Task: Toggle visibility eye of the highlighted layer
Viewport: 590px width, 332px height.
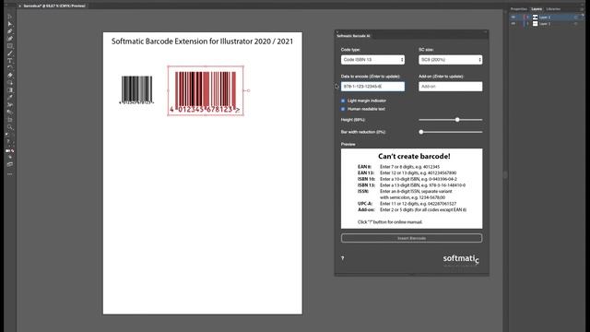Action: coord(513,17)
